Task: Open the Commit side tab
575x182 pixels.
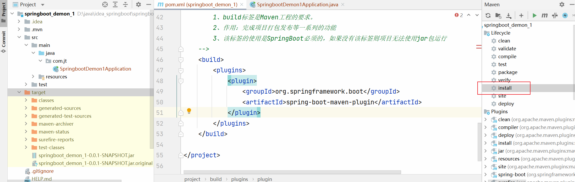Action: point(4,42)
